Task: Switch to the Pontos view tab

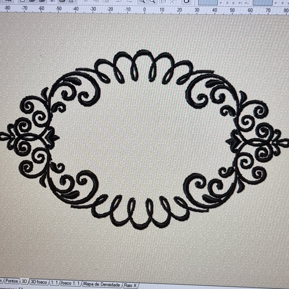Action: [12, 281]
